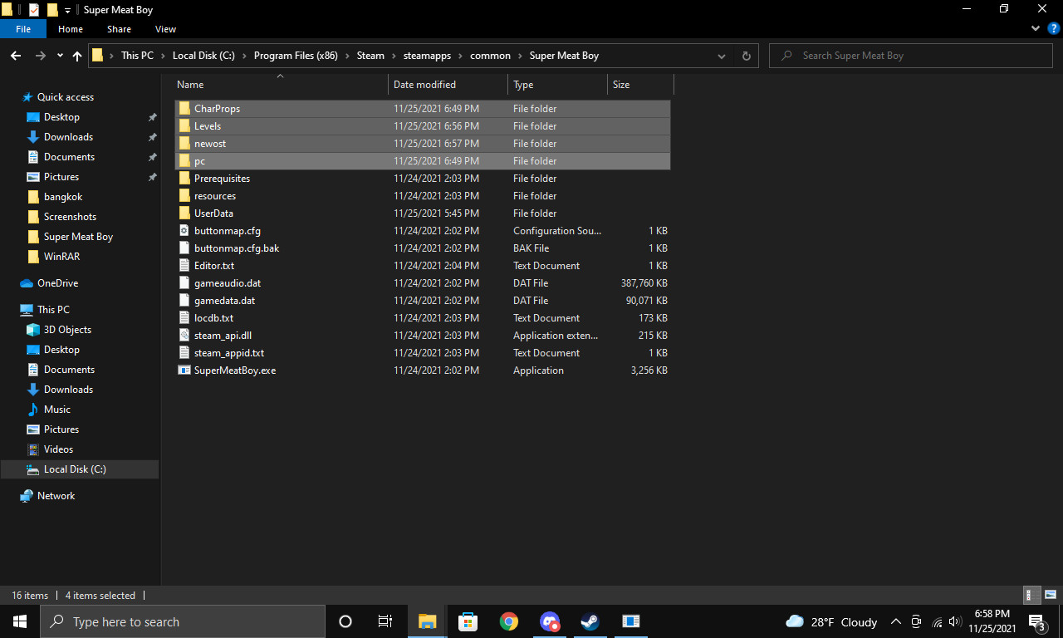
Task: Select This PC in the address bar
Action: click(137, 56)
